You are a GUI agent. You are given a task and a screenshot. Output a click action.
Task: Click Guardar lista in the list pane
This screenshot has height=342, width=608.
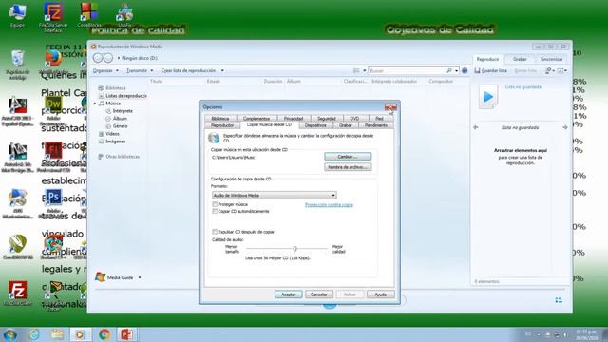point(491,71)
